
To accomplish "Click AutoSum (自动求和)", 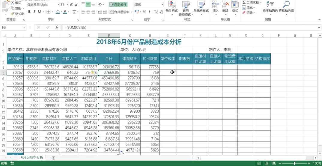I will pyautogui.click(x=251, y=2).
